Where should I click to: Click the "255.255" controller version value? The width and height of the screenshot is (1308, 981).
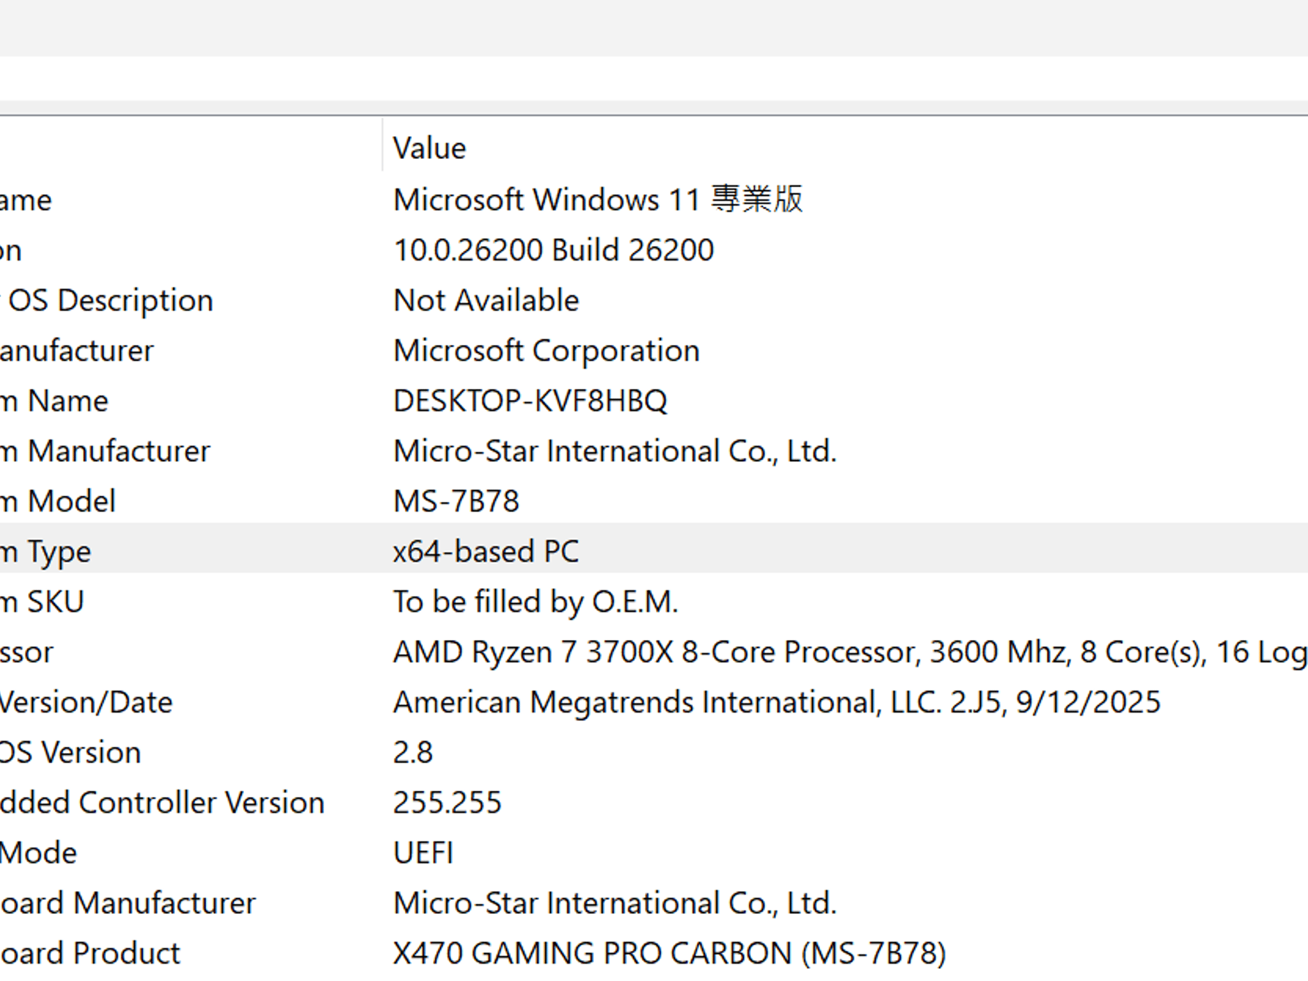tap(447, 803)
